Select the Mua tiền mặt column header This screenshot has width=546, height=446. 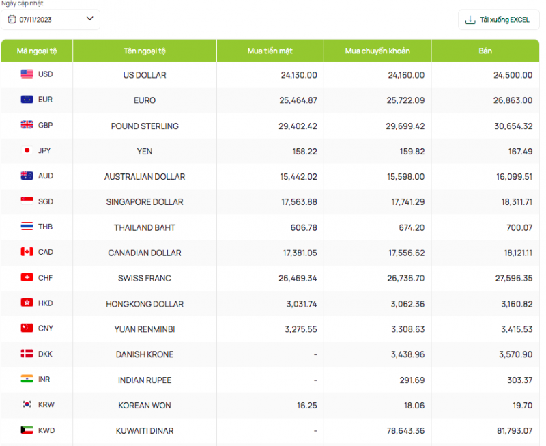pyautogui.click(x=270, y=51)
